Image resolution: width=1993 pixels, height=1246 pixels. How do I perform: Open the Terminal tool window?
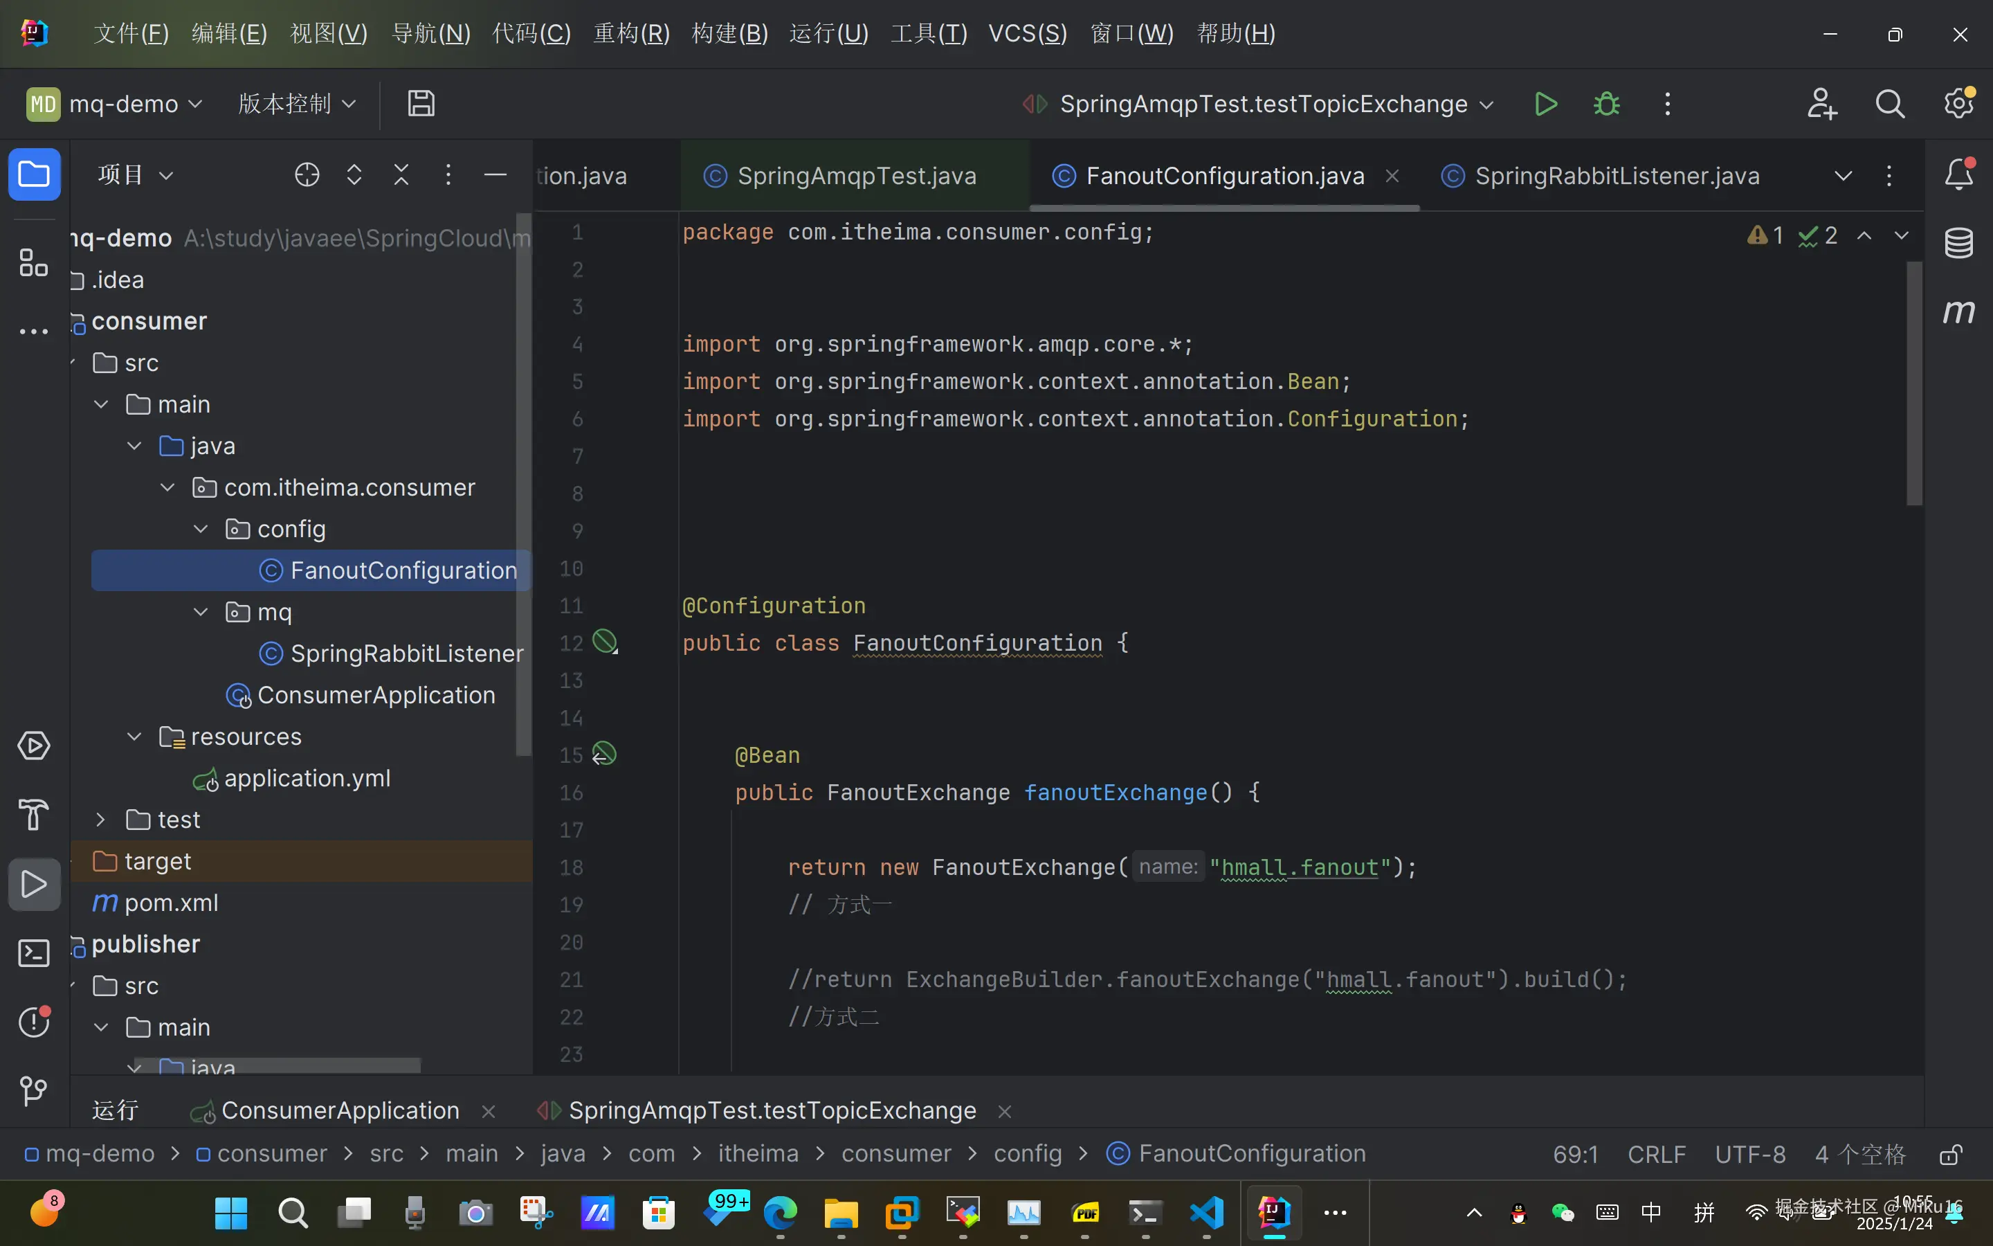tap(34, 953)
